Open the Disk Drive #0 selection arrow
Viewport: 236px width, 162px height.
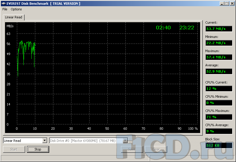pyautogui.click(x=125, y=141)
